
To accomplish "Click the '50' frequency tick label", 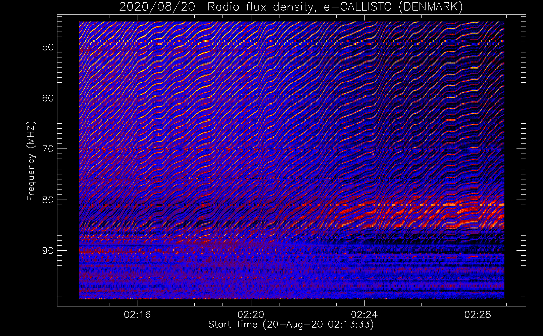I will [48, 47].
